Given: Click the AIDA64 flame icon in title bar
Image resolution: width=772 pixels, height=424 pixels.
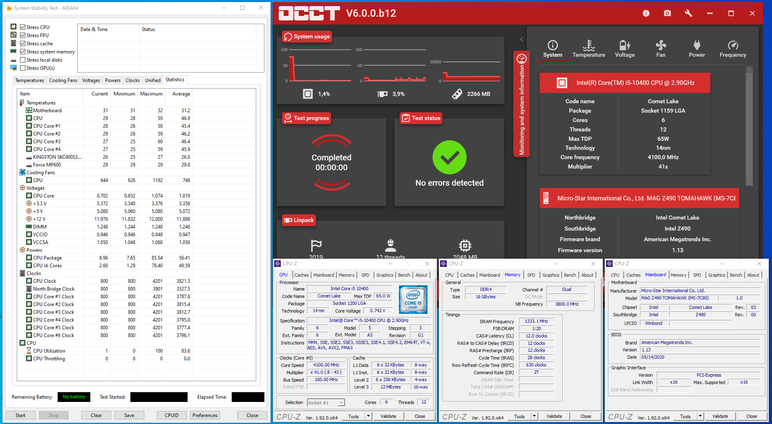Looking at the screenshot, I should tap(9, 8).
